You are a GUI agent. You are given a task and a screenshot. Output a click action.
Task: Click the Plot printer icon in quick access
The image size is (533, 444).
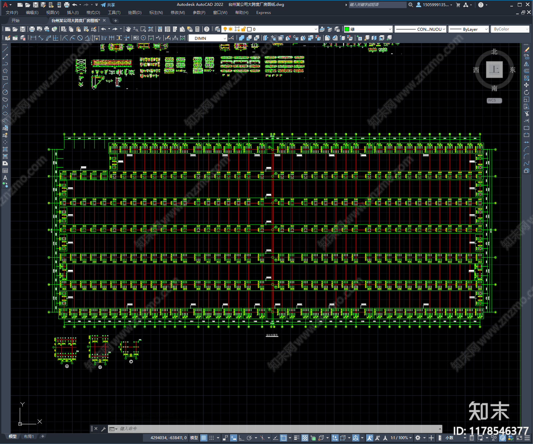click(67, 5)
